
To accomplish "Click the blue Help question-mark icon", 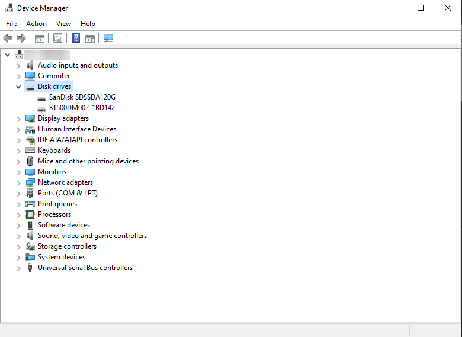I will tap(76, 38).
